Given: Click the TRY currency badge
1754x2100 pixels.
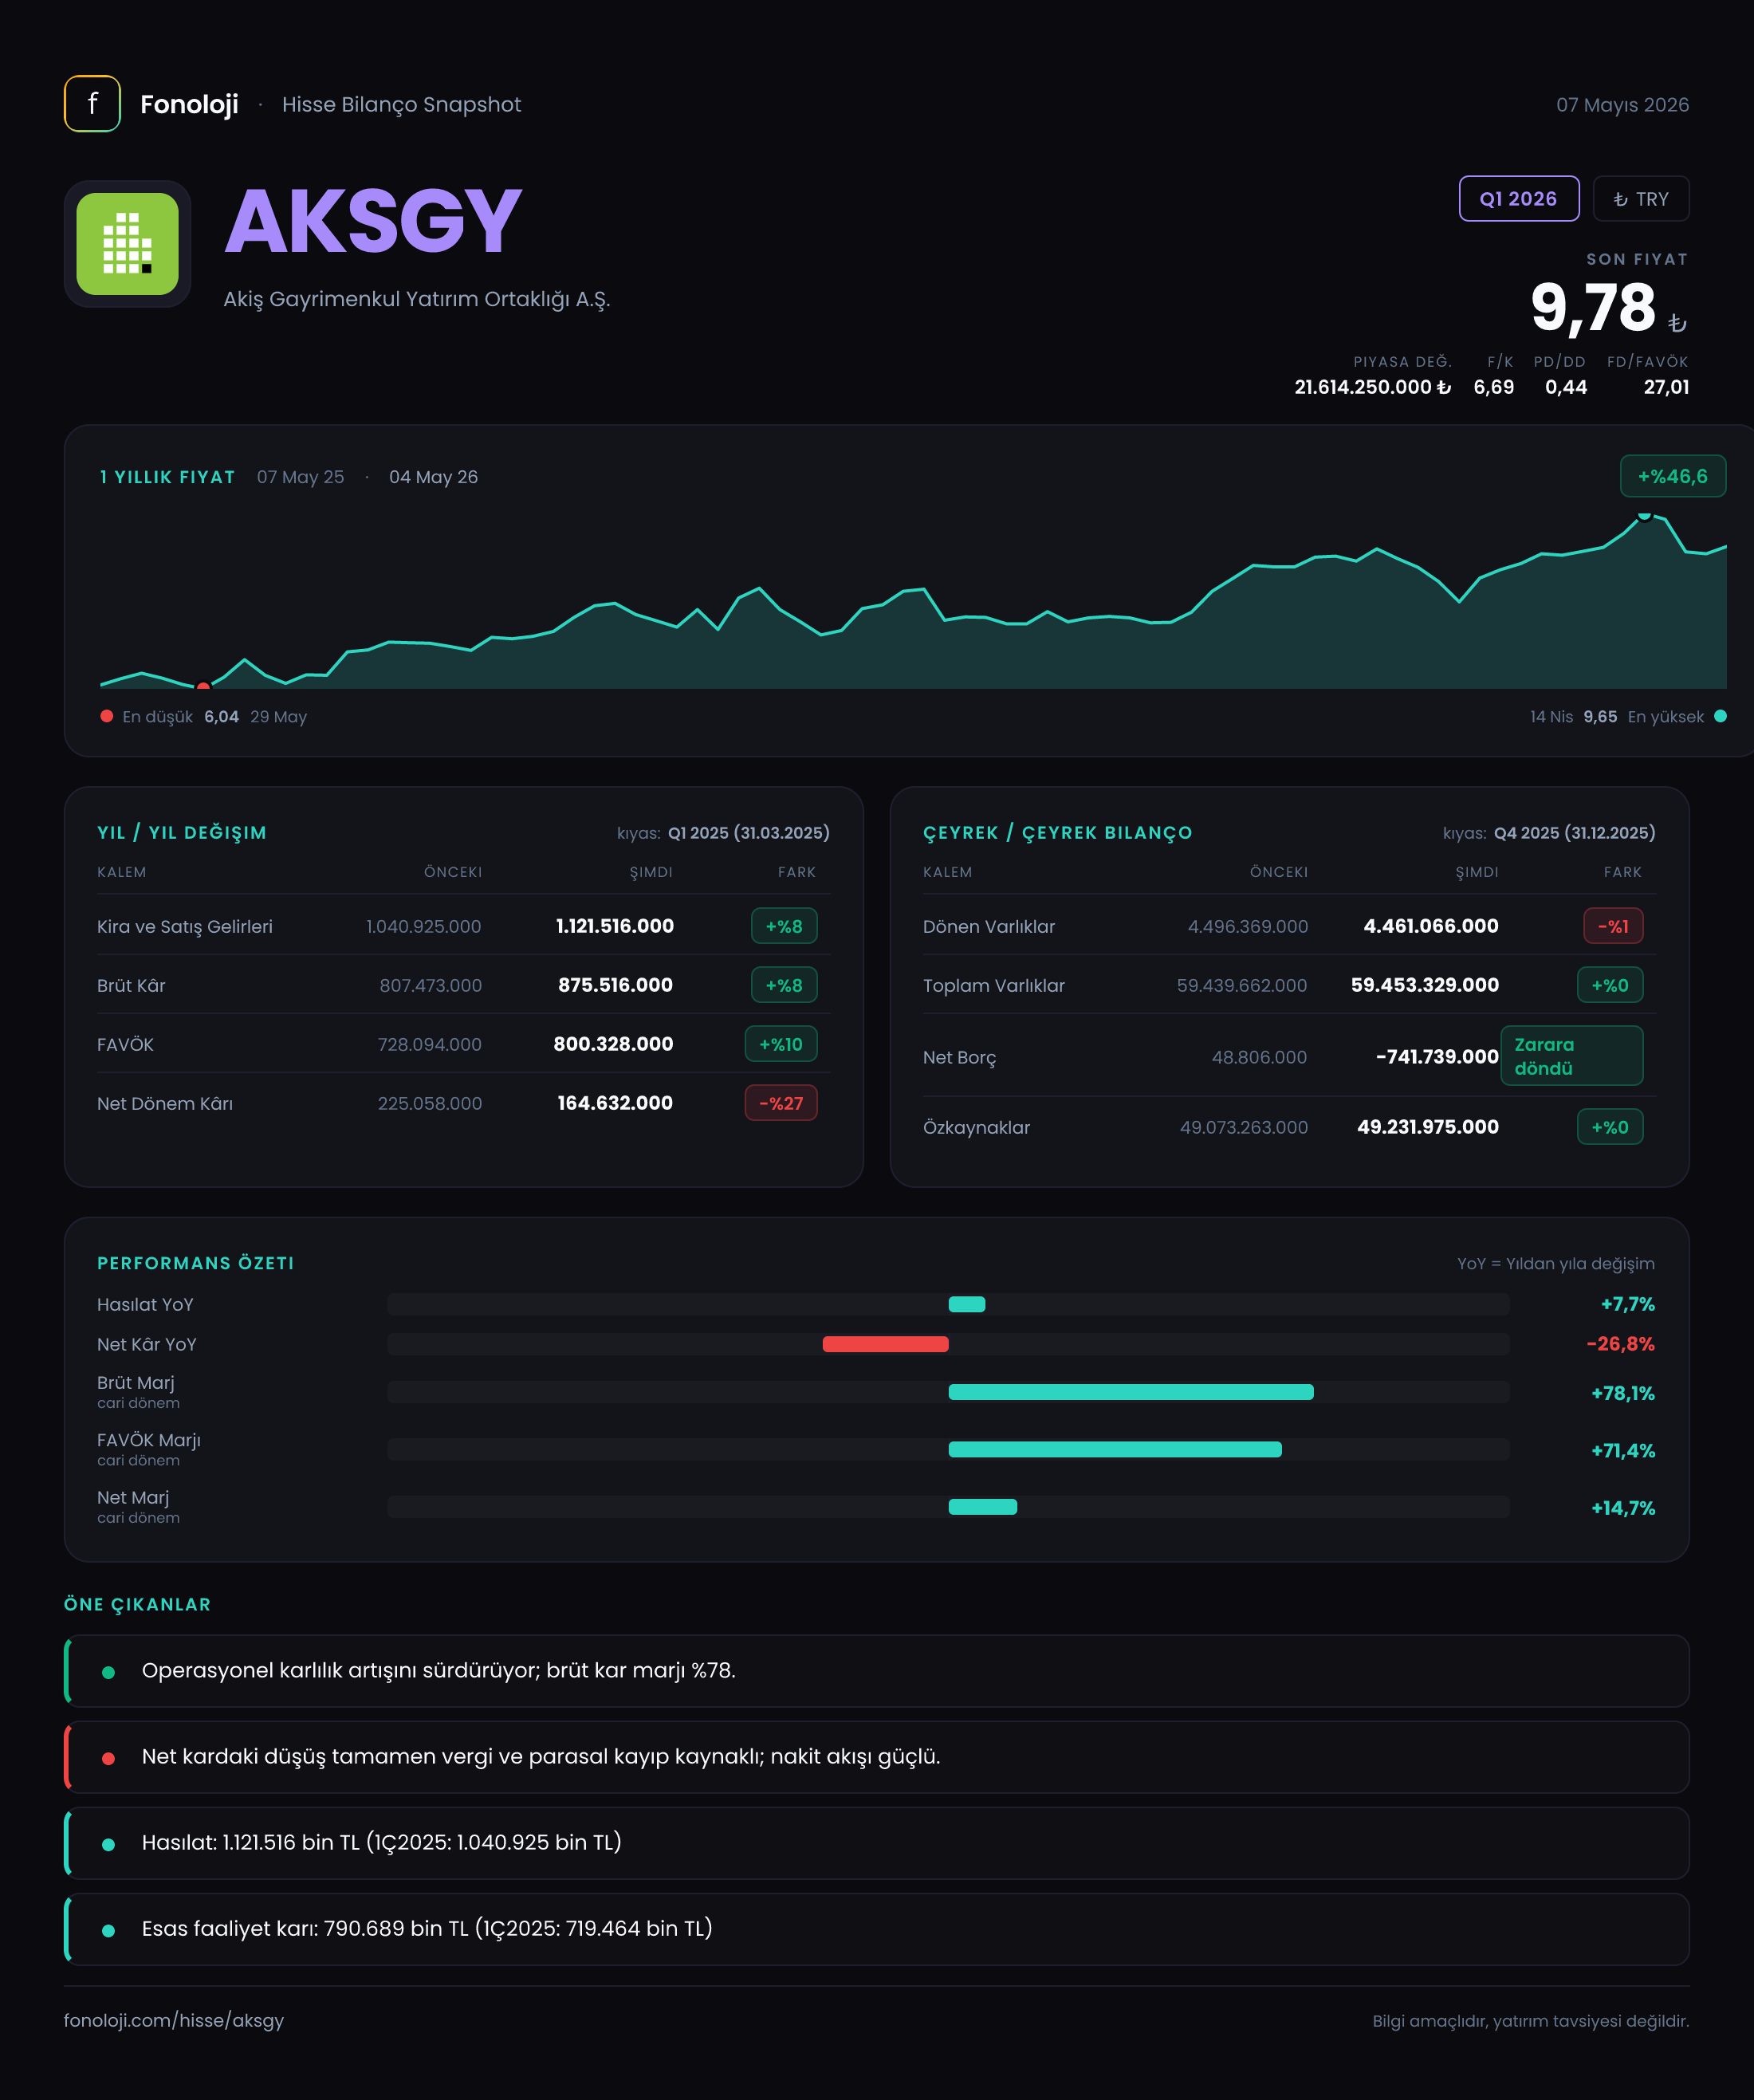Looking at the screenshot, I should coord(1641,199).
